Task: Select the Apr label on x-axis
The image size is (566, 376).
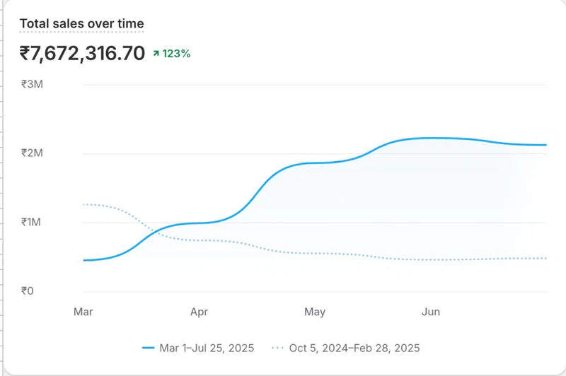Action: tap(199, 311)
